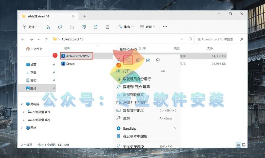Open the 排序 (Sort) dropdown
This screenshot has height=158, width=265.
click(x=125, y=27)
